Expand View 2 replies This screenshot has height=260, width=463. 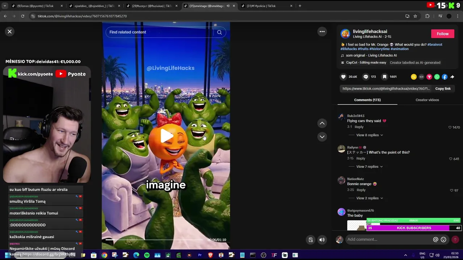369,198
